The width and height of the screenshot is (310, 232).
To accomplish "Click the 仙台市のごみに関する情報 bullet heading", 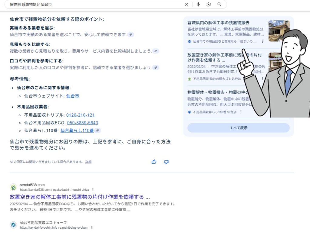I will click(x=44, y=88).
